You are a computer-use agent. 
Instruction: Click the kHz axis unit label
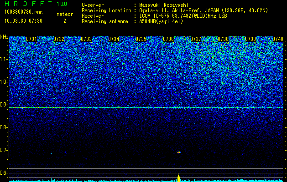pos(4,37)
